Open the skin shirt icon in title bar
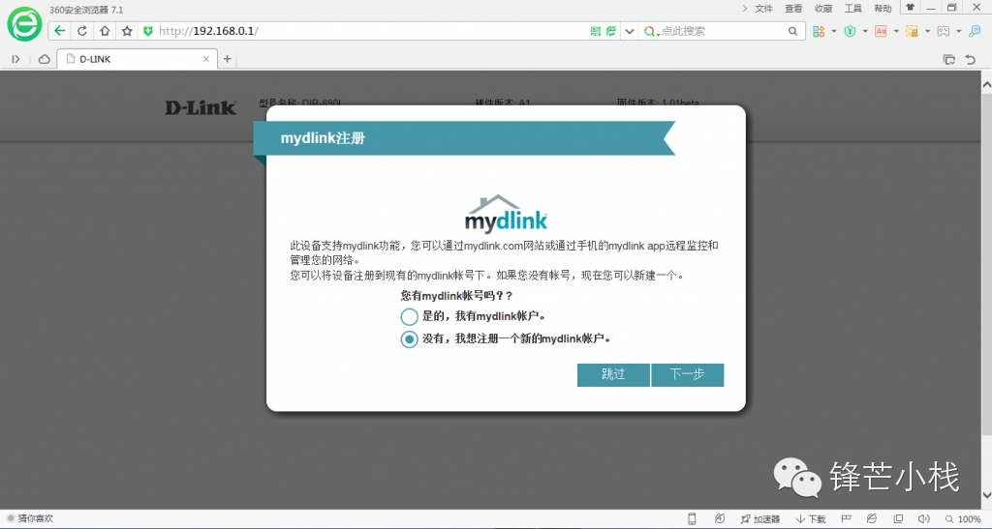The width and height of the screenshot is (992, 529). point(910,8)
